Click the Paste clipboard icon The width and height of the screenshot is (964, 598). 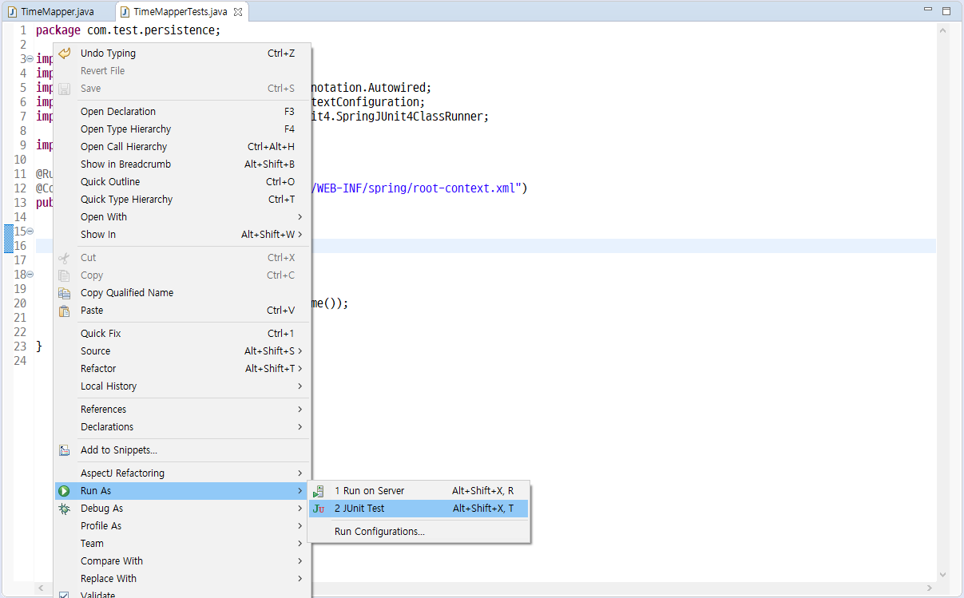coord(65,311)
